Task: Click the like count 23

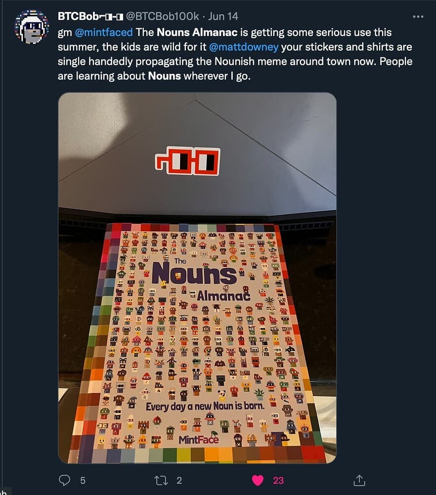Action: pos(278,480)
